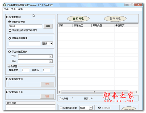Screen dimensions: 146x113
Task: Click the 手机号码 count label
Action: tap(64, 98)
